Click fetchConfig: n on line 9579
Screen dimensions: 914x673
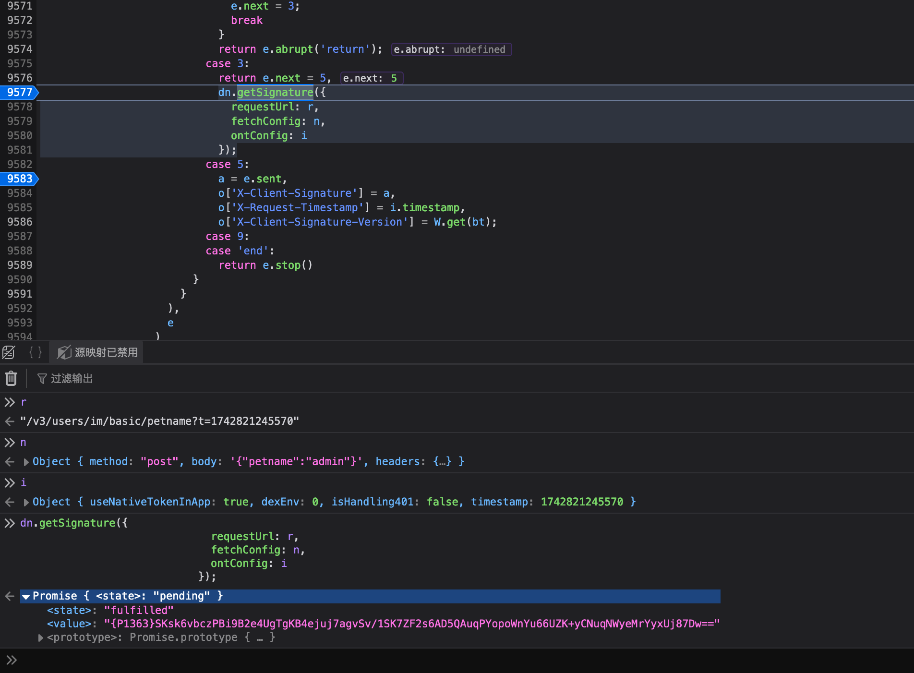click(277, 121)
